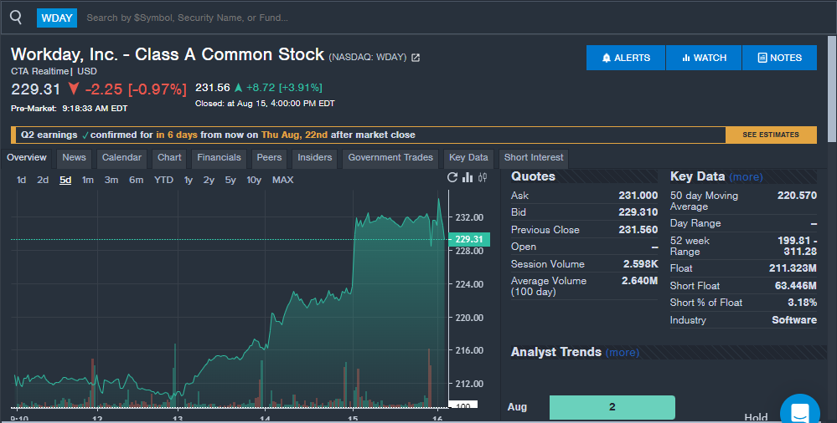The image size is (837, 423).
Task: Set chart range to 1m
Action: point(87,180)
